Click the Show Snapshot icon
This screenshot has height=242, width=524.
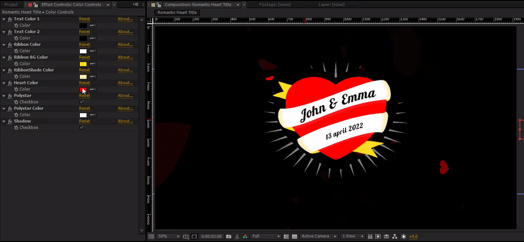(x=237, y=236)
